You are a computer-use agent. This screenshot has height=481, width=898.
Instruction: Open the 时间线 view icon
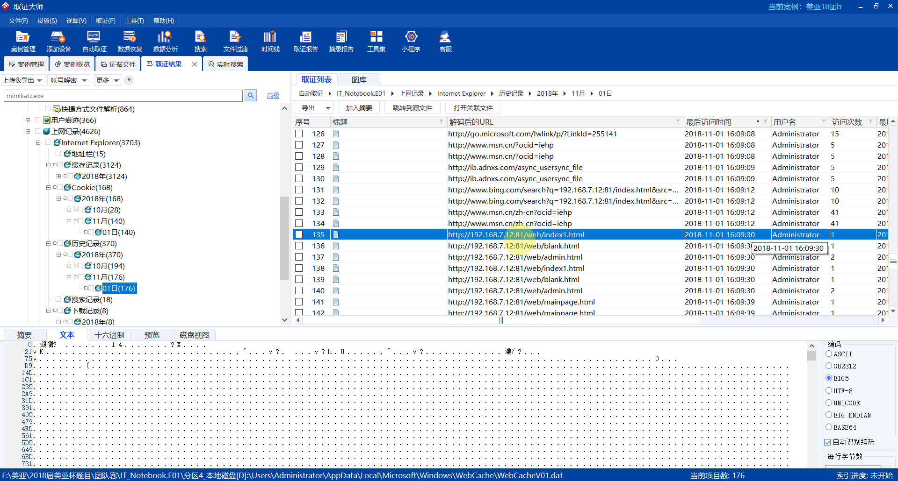pos(270,42)
